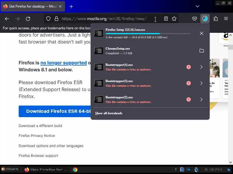
Task: Bookmark this page with the star
Action: pyautogui.click(x=174, y=19)
